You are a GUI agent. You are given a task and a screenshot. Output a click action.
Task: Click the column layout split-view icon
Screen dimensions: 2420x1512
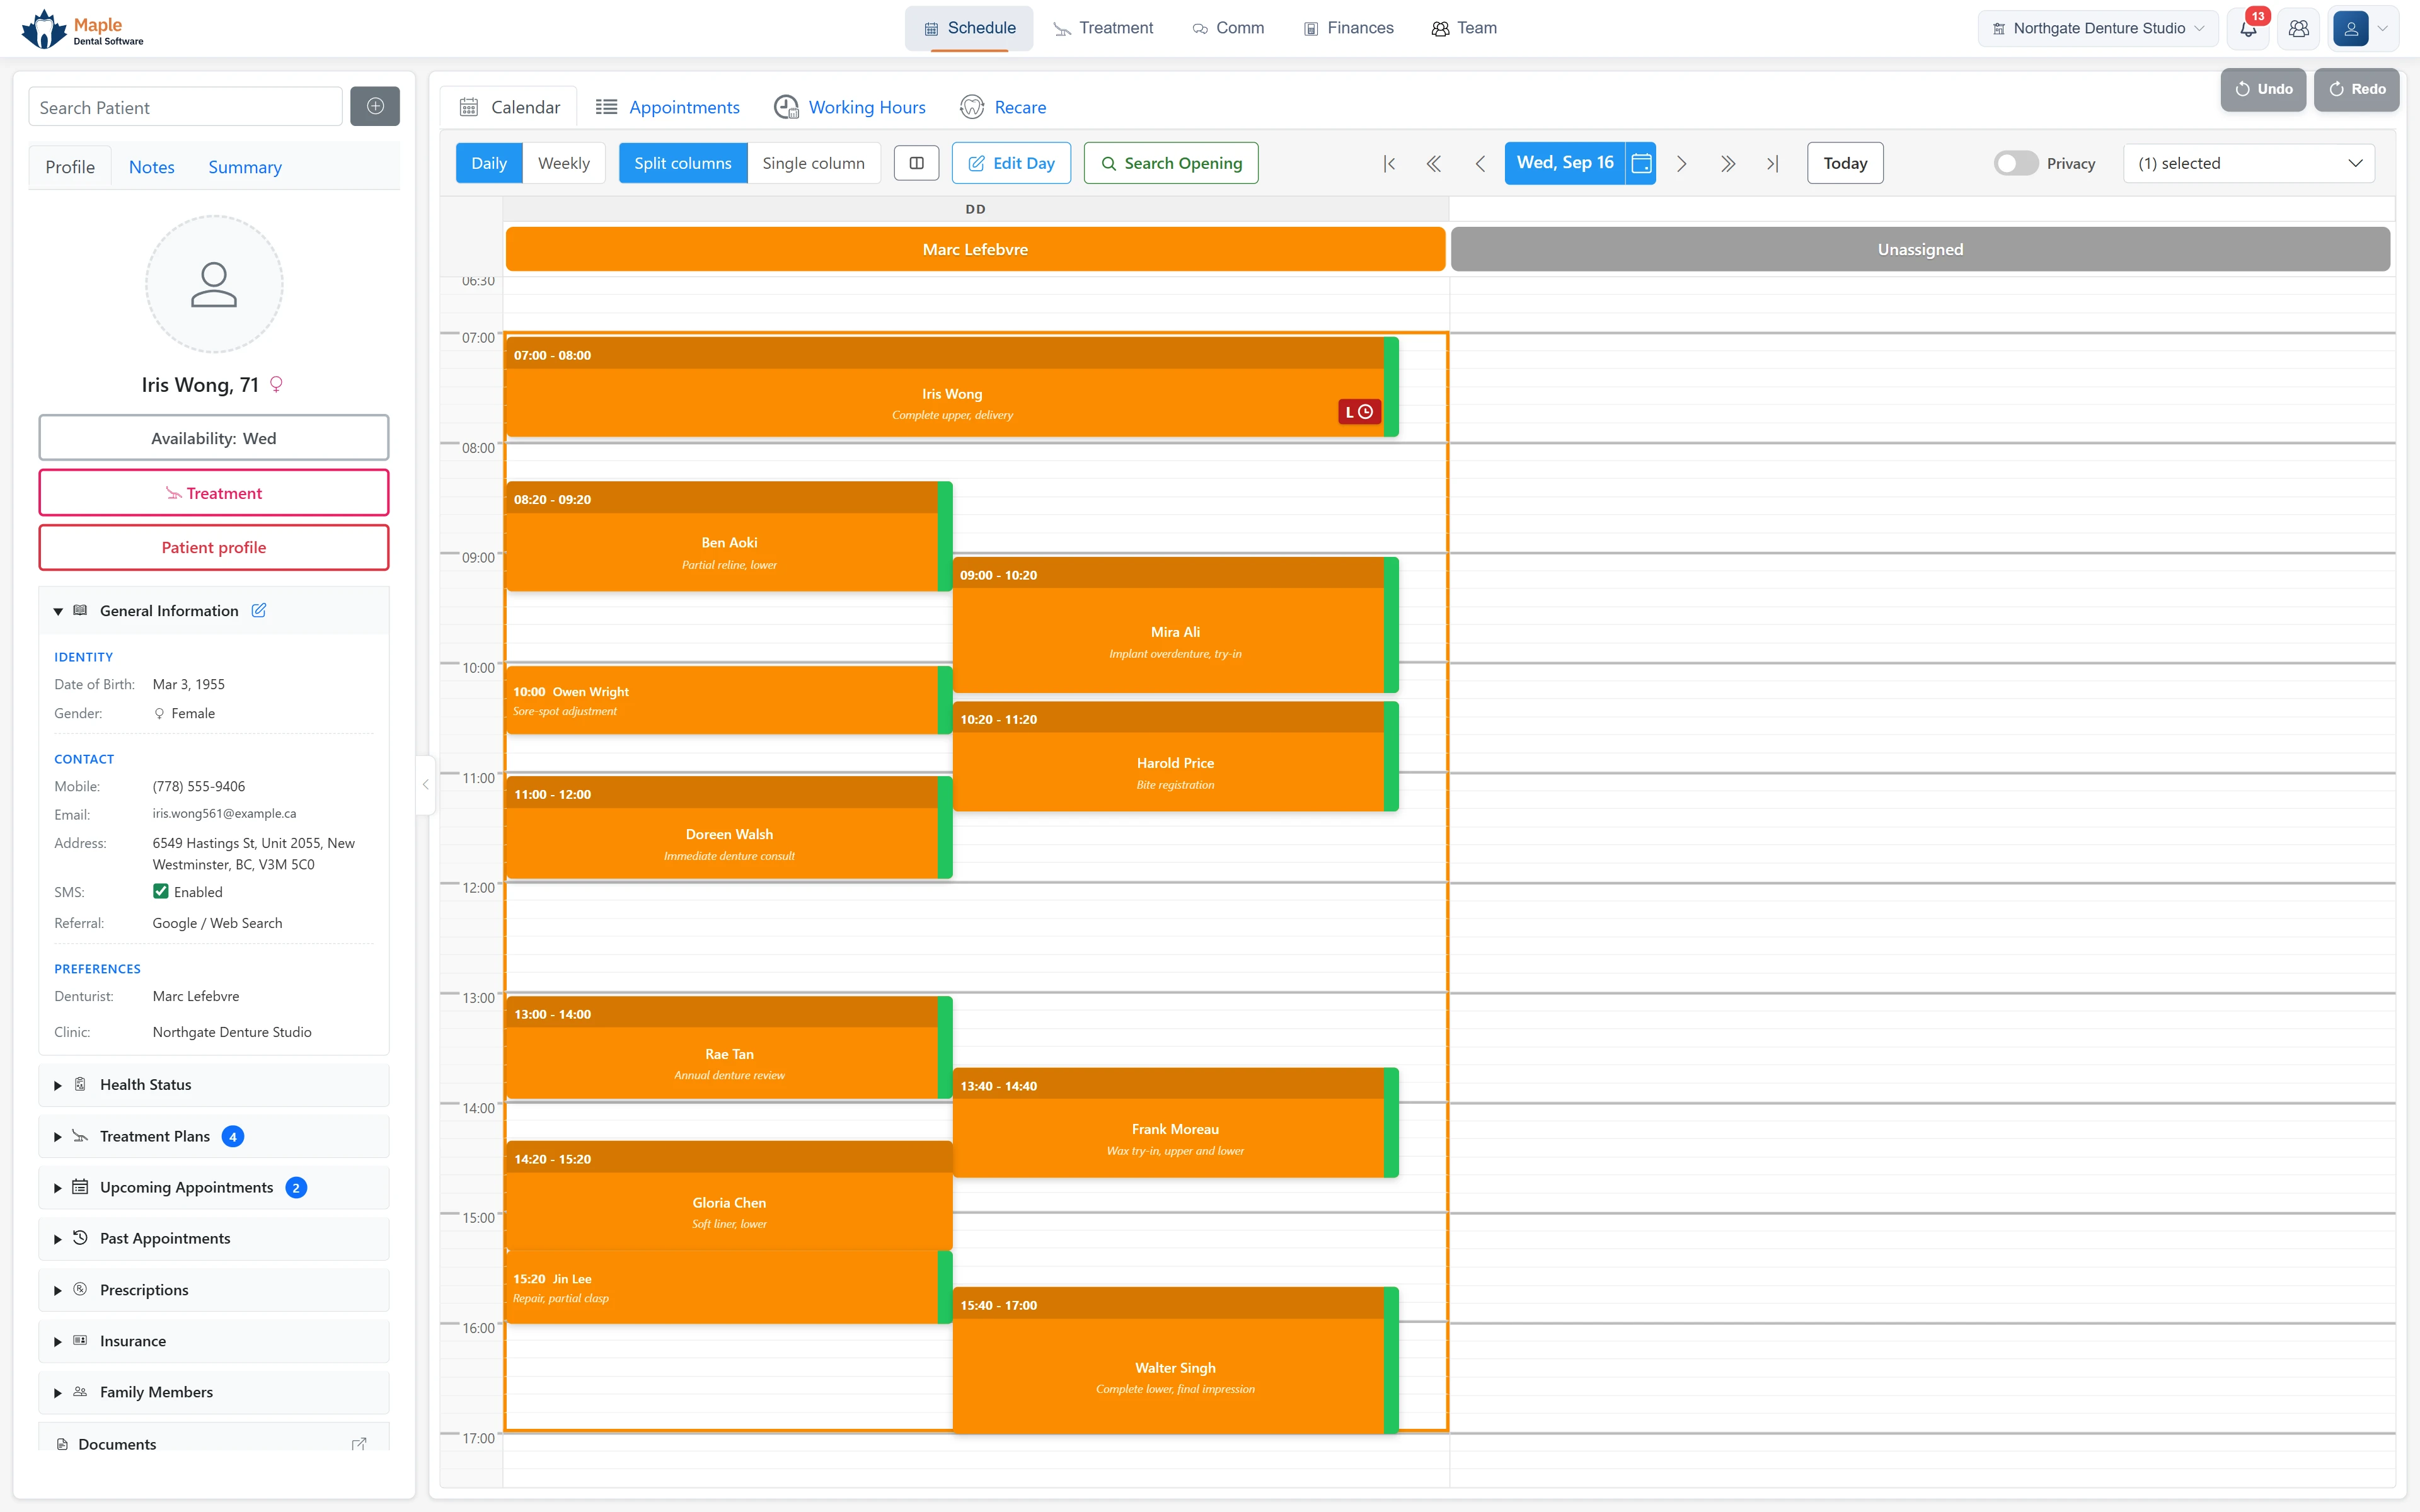(916, 163)
